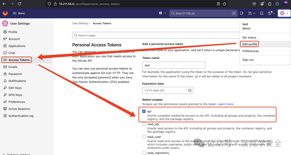The width and height of the screenshot is (291, 155).
Task: Expand the create new dropdown arrow
Action: coord(165,13)
